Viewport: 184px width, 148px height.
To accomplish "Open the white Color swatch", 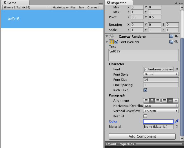I will click(158, 121).
